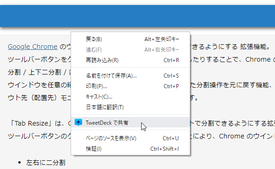Select 日本語に翻訳(T) to translate the page
The height and width of the screenshot is (169, 275).
click(x=131, y=107)
